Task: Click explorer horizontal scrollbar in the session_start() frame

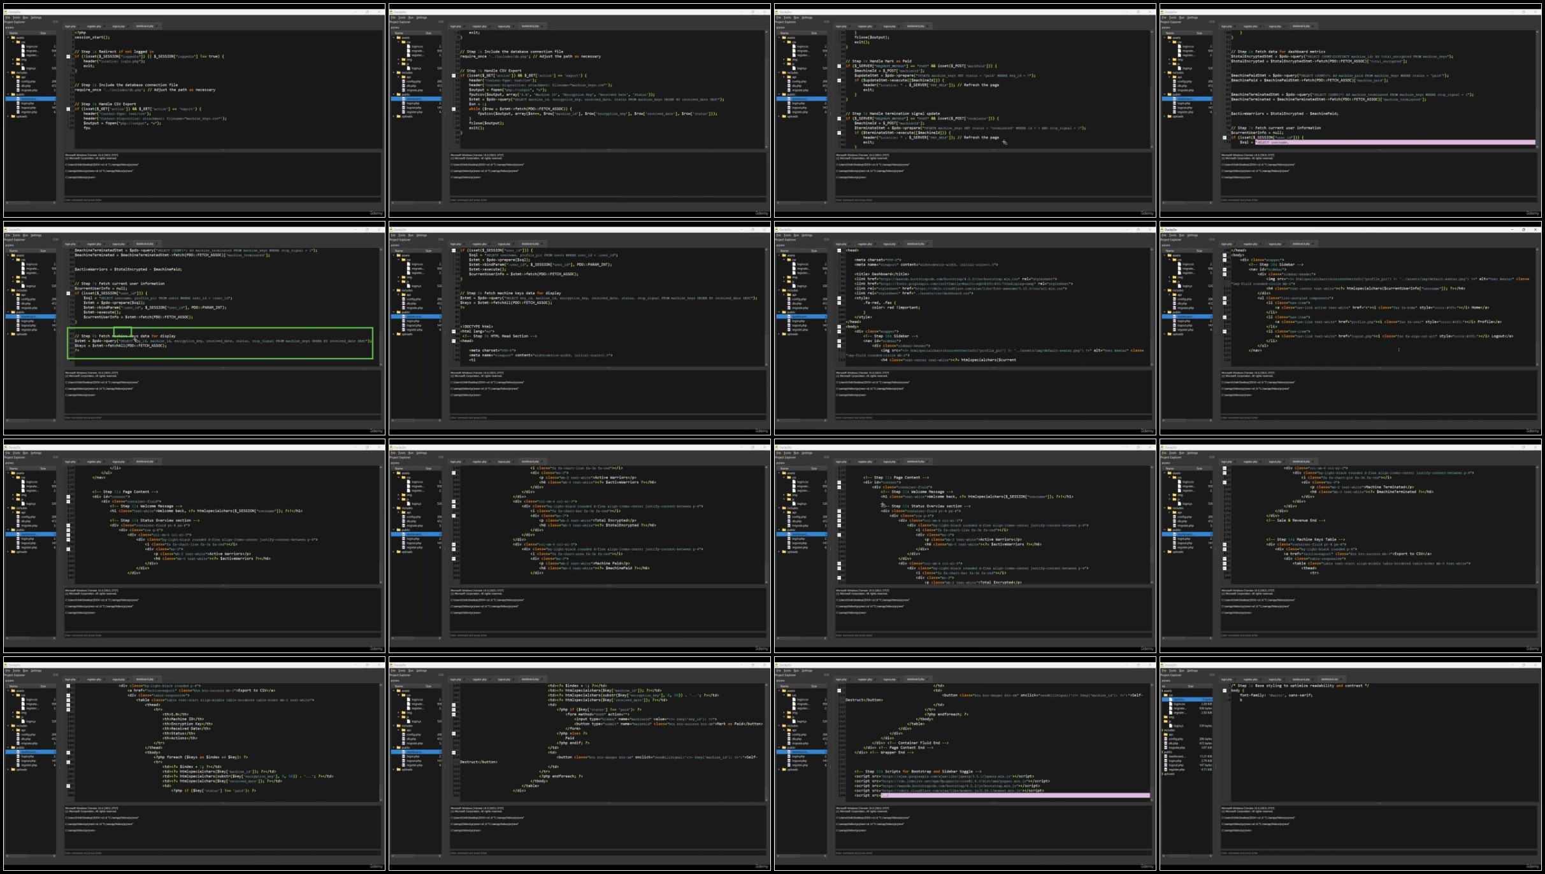Action: 31,203
